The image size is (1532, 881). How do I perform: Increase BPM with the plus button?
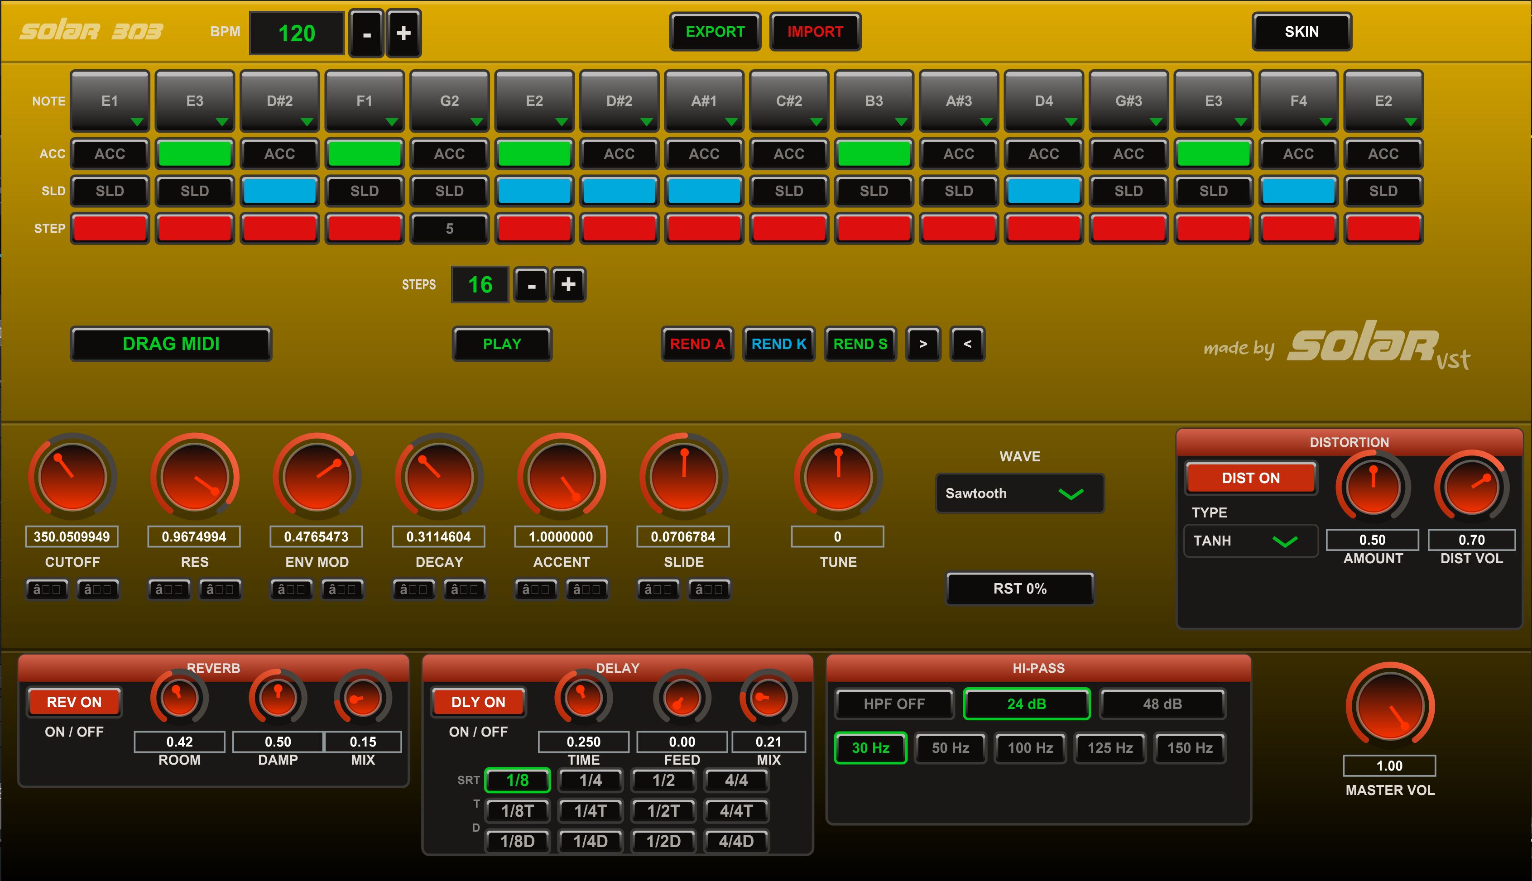[403, 34]
